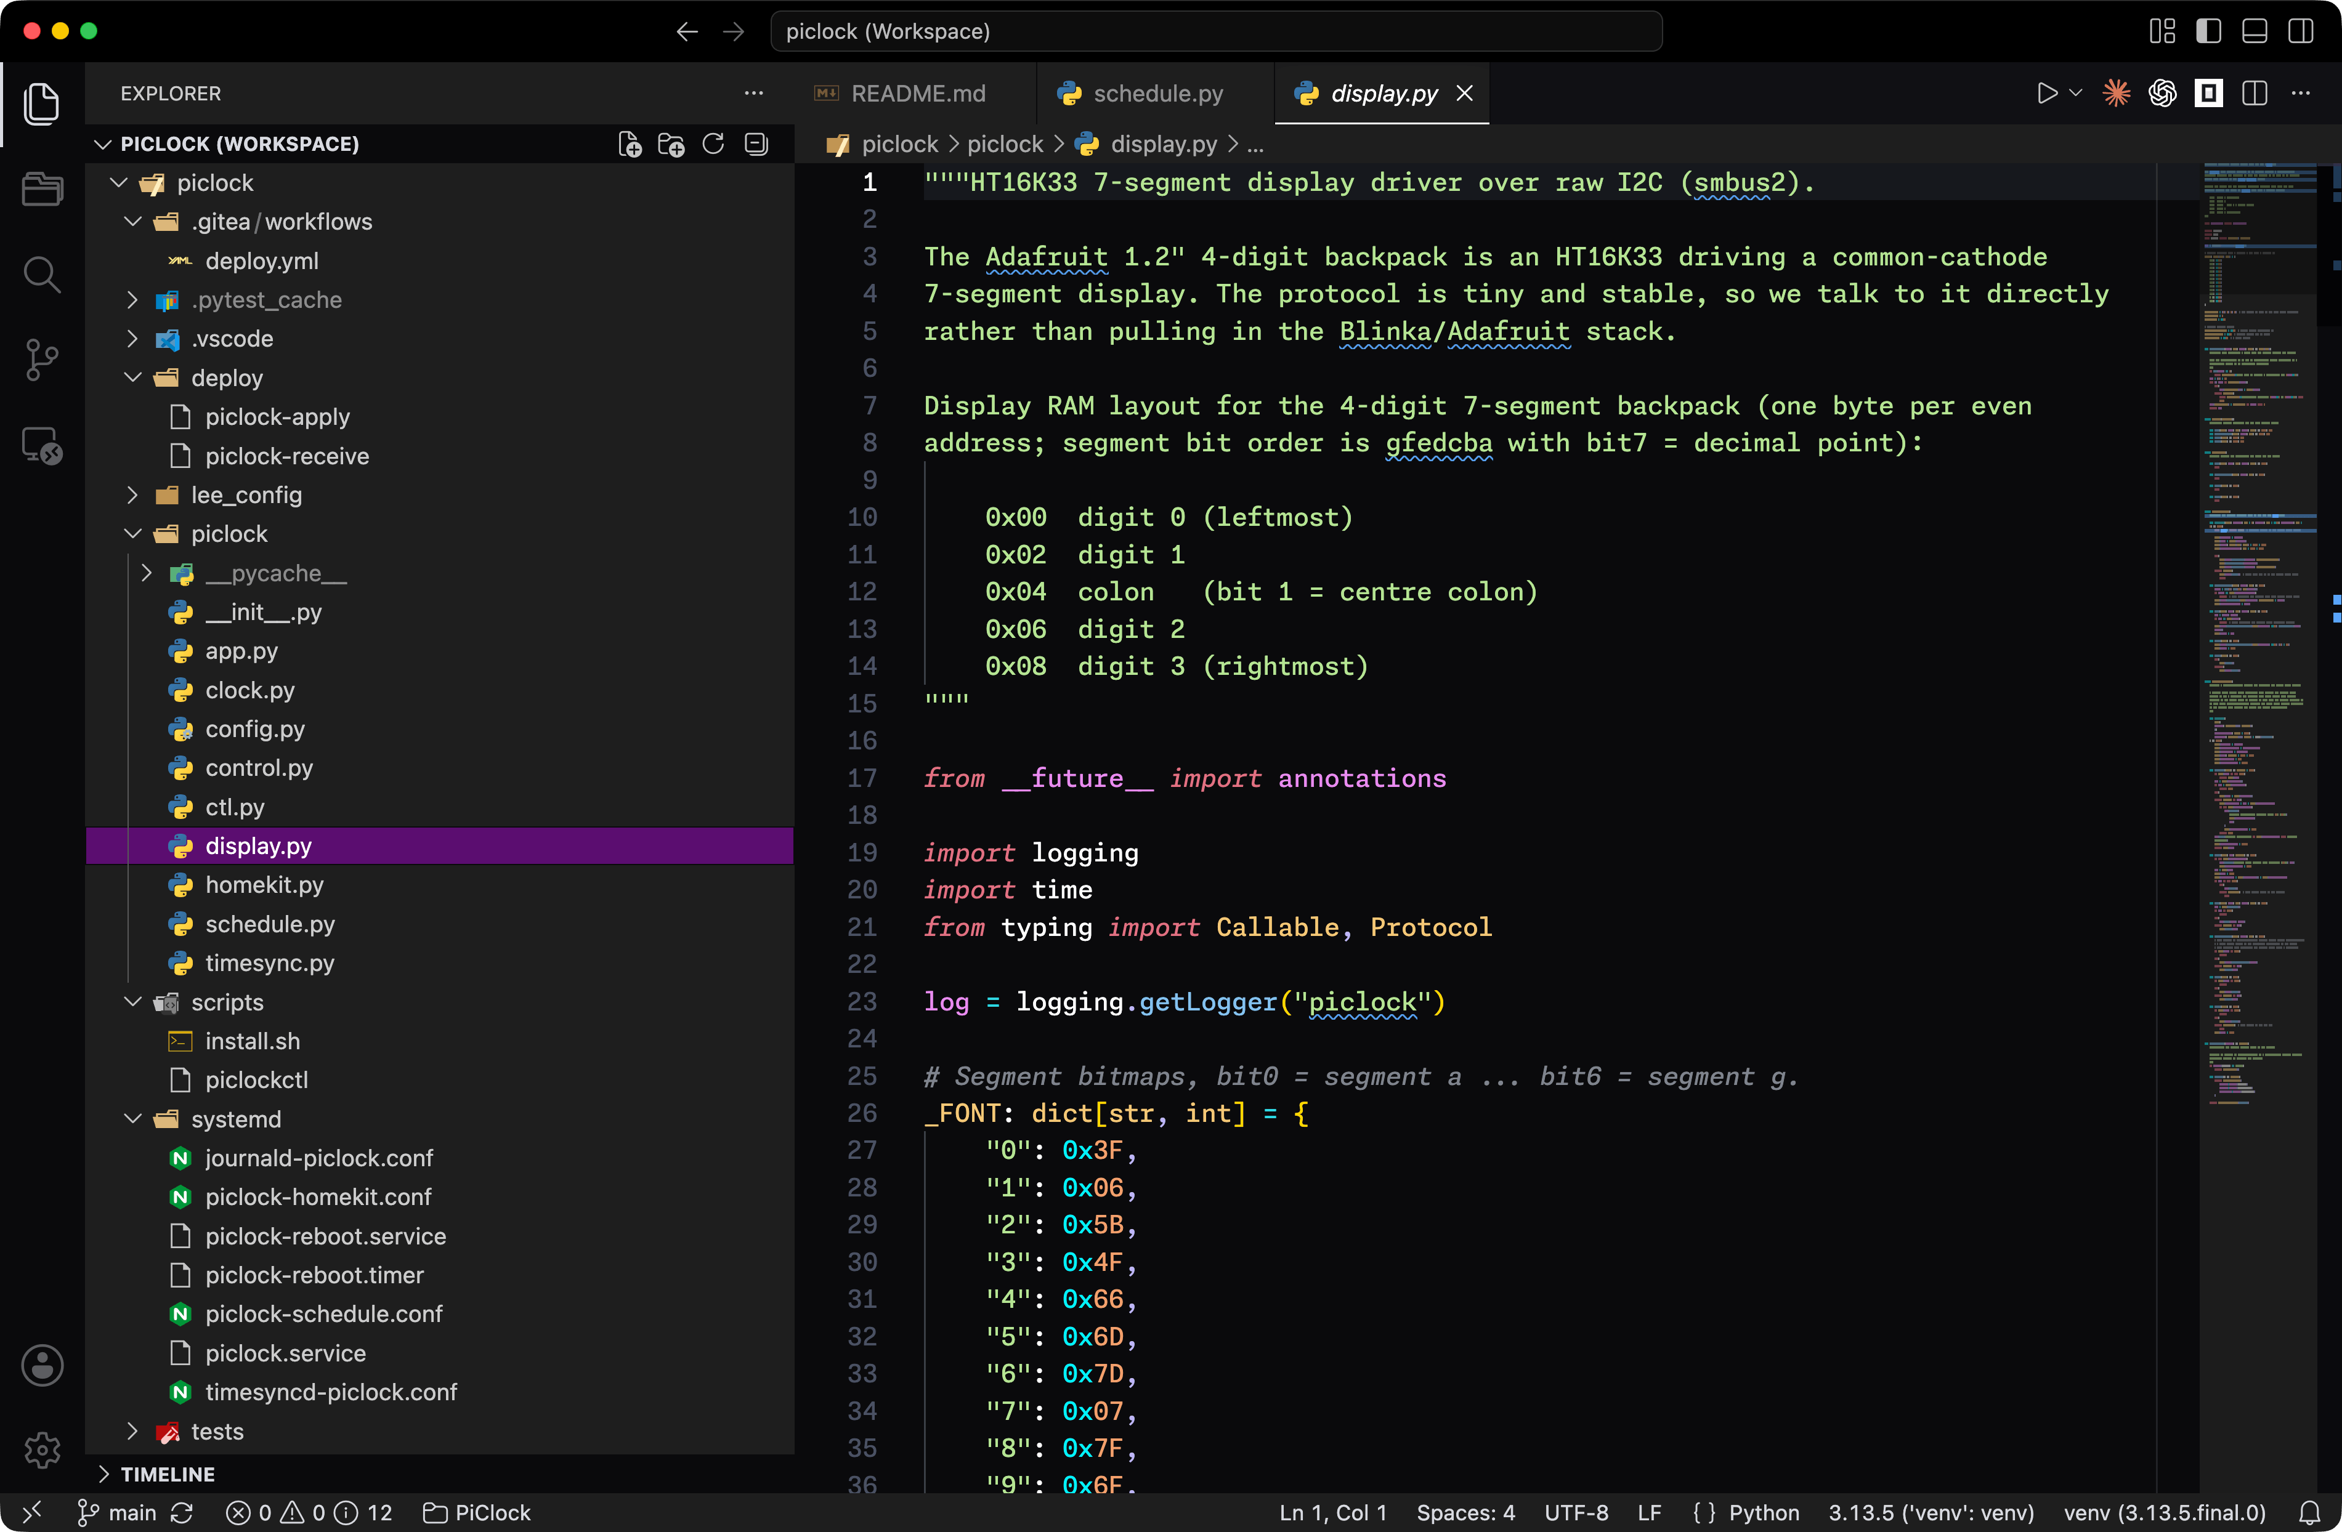
Task: Open the Explorer view in activity bar
Action: 41,103
